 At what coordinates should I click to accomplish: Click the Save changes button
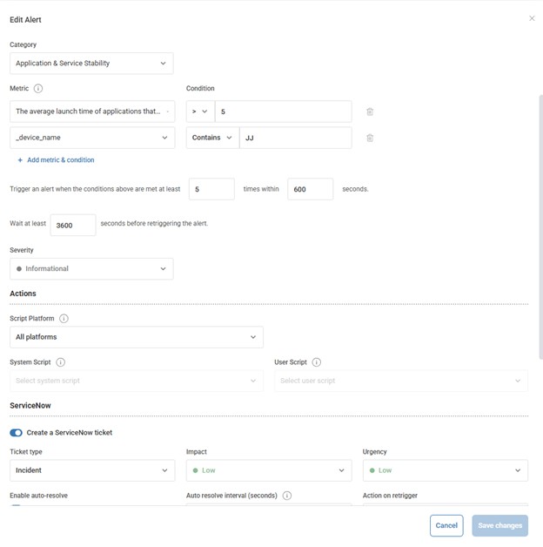click(500, 525)
